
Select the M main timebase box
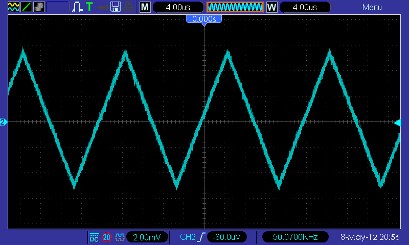pyautogui.click(x=145, y=7)
